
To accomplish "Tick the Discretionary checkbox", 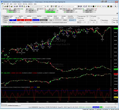I will [101, 20].
